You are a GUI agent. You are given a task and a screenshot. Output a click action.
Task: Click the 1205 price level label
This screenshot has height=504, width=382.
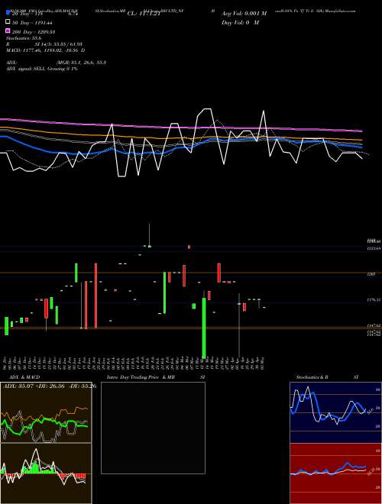click(x=371, y=274)
